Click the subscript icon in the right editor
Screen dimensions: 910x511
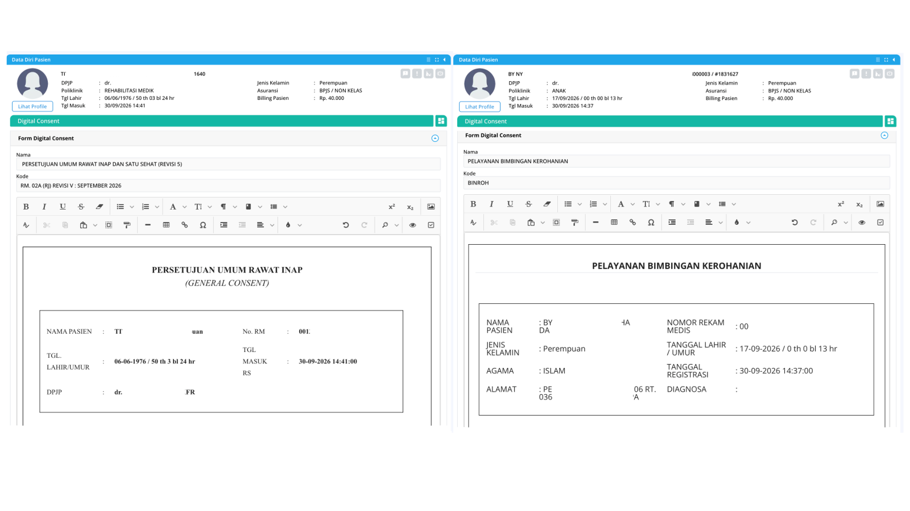[859, 204]
